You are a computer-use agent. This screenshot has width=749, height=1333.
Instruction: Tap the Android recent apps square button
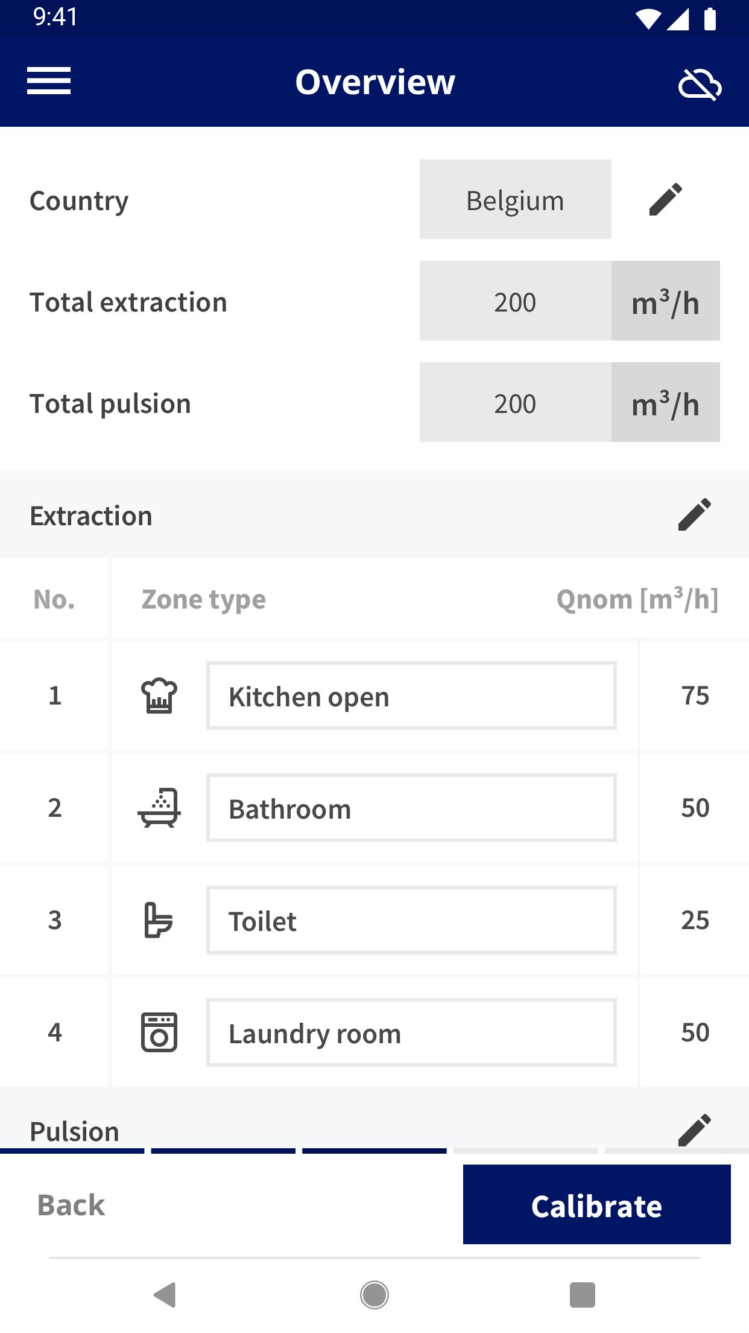583,1295
